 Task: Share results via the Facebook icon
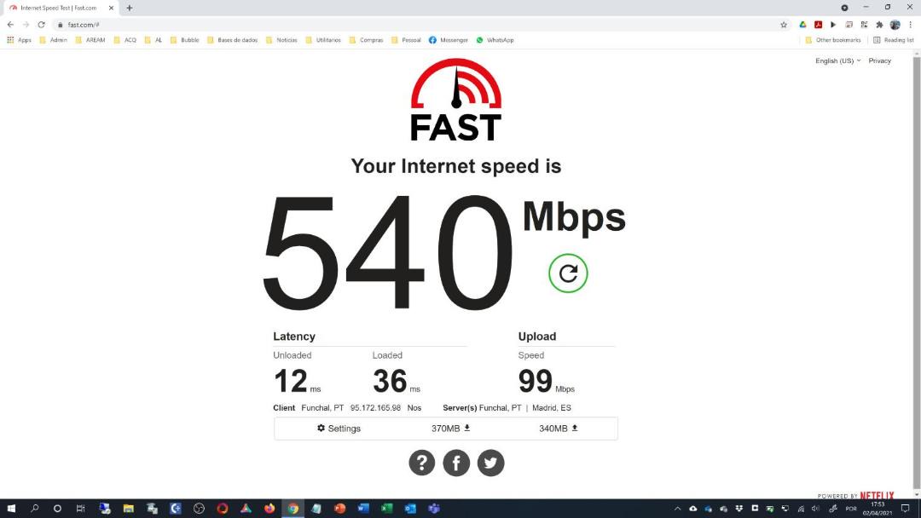[456, 463]
